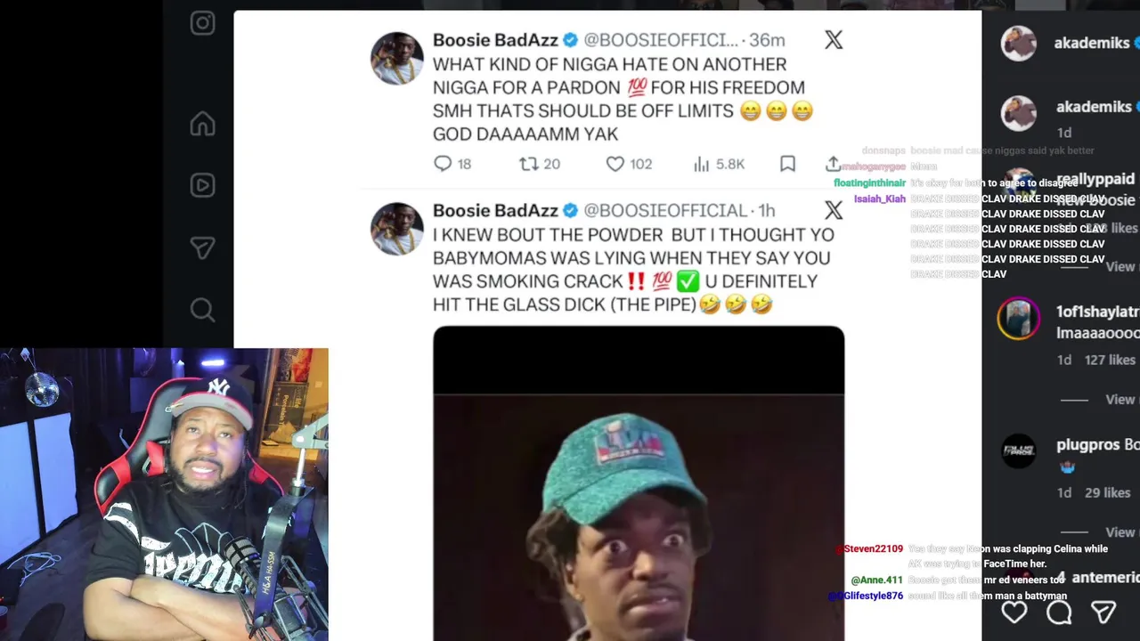Screen dimensions: 1140x641
Task: Expand View replies under 1of1shaylatr comment
Action: tap(1120, 399)
